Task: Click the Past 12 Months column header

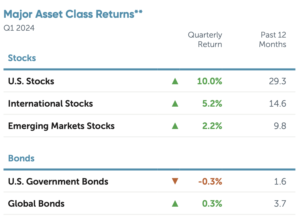Action: 273,40
